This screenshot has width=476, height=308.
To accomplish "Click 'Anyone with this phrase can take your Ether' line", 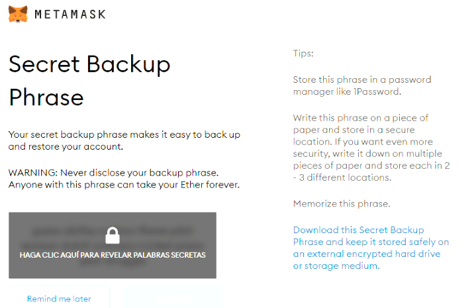I will coord(124,184).
